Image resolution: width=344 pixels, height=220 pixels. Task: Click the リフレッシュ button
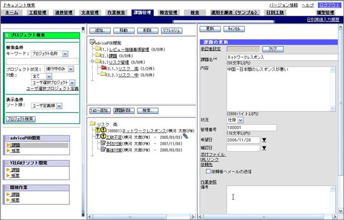tap(171, 30)
